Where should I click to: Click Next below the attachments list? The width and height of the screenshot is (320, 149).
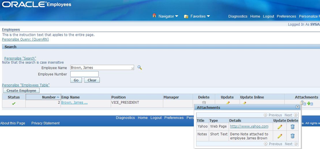(x=291, y=144)
